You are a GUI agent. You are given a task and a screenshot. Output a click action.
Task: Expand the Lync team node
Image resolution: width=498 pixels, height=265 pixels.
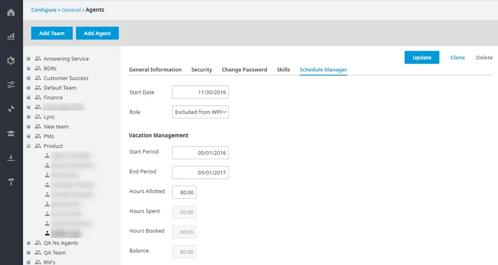coord(29,117)
